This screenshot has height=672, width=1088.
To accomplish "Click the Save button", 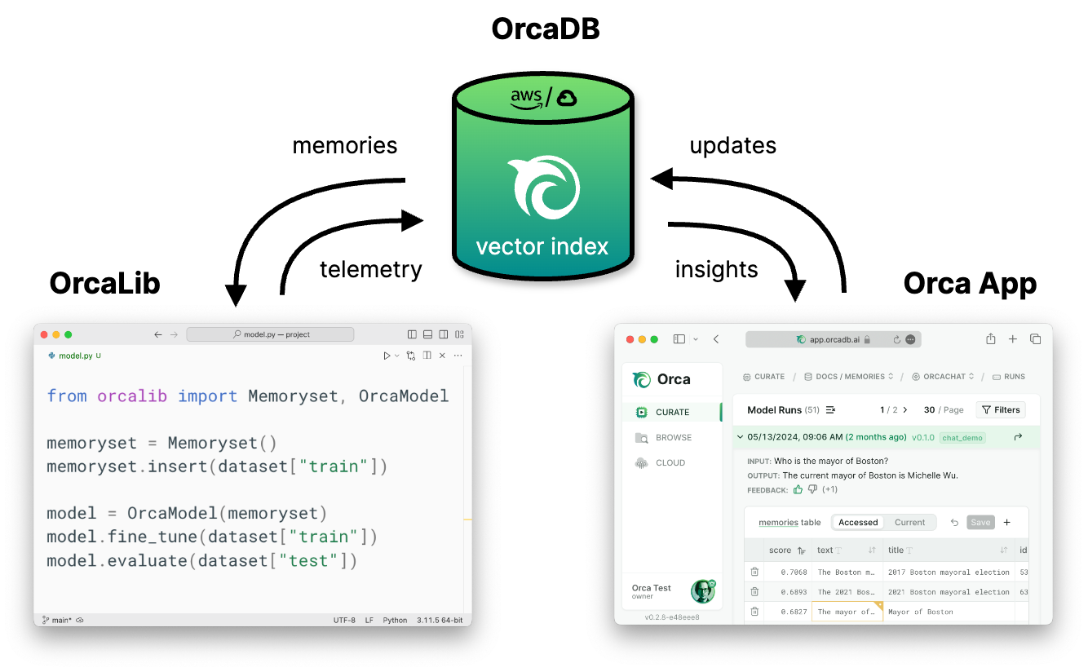I will pos(980,523).
